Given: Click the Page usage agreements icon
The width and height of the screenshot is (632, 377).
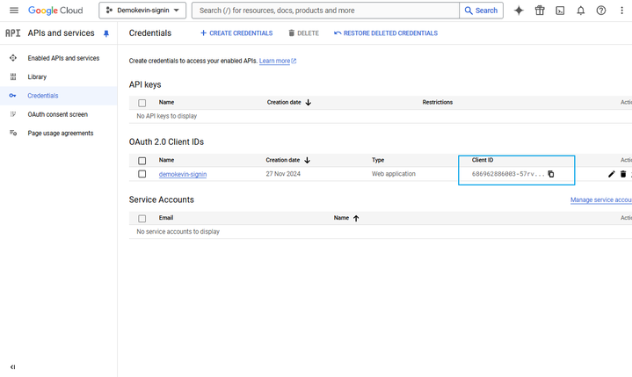Looking at the screenshot, I should [13, 133].
